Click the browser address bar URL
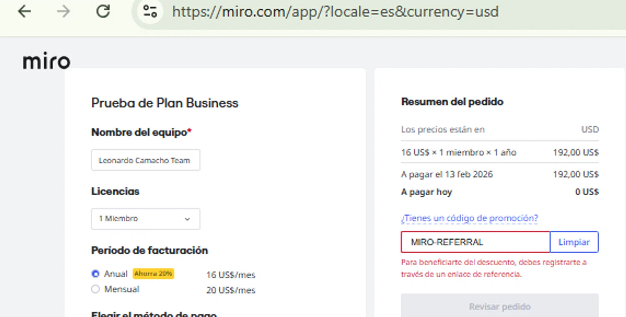This screenshot has width=626, height=317. point(335,11)
